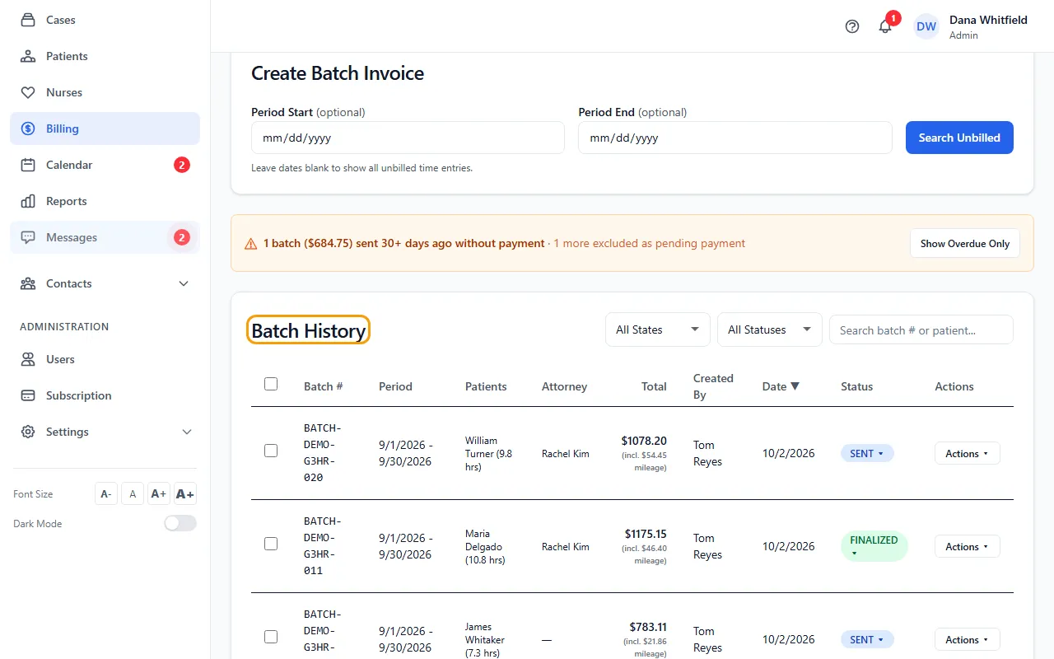Click the Patients people icon
The image size is (1054, 659).
[x=28, y=56]
